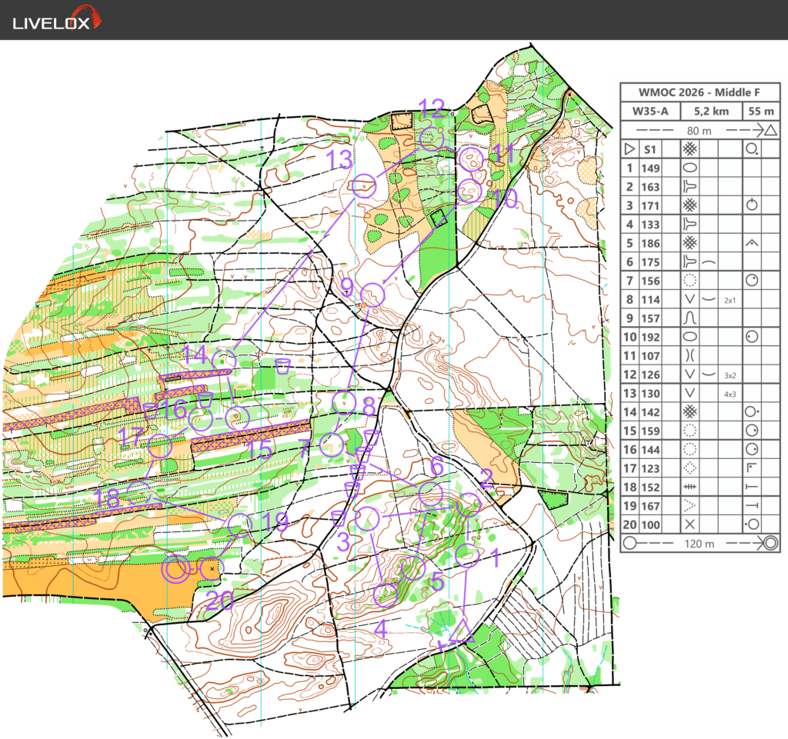This screenshot has width=788, height=739.
Task: Select control circle 7 on the map
Action: click(332, 444)
